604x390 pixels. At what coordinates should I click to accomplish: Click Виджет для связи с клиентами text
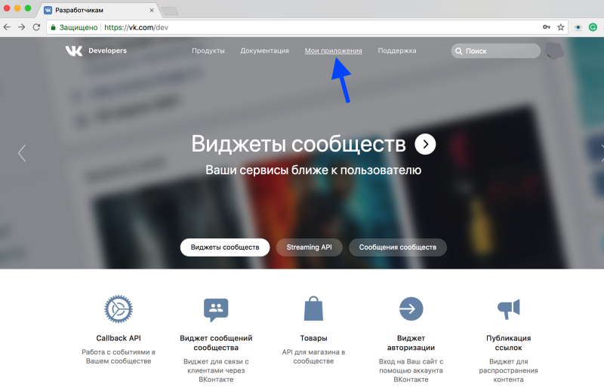pos(216,370)
